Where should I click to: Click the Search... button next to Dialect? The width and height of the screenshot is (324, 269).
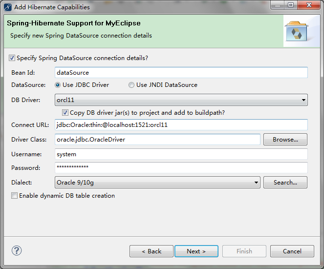tap(285, 183)
